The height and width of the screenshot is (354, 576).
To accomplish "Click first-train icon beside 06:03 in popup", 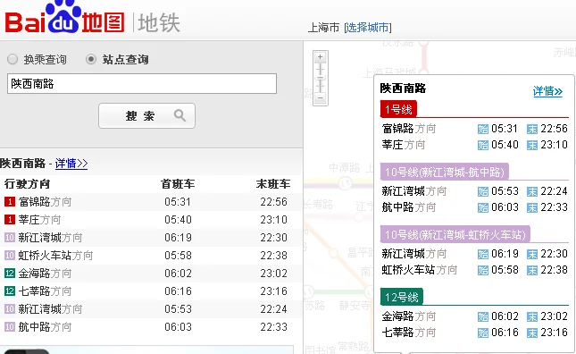I will (x=483, y=207).
